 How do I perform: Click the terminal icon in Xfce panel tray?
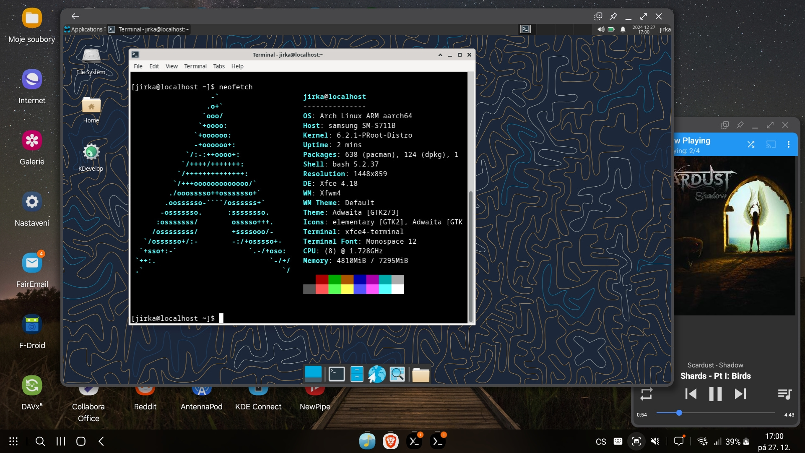coord(525,29)
